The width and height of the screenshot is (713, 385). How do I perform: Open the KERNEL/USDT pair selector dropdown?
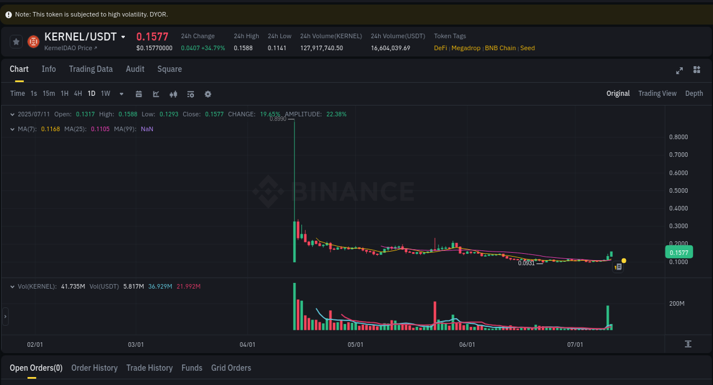coord(123,36)
